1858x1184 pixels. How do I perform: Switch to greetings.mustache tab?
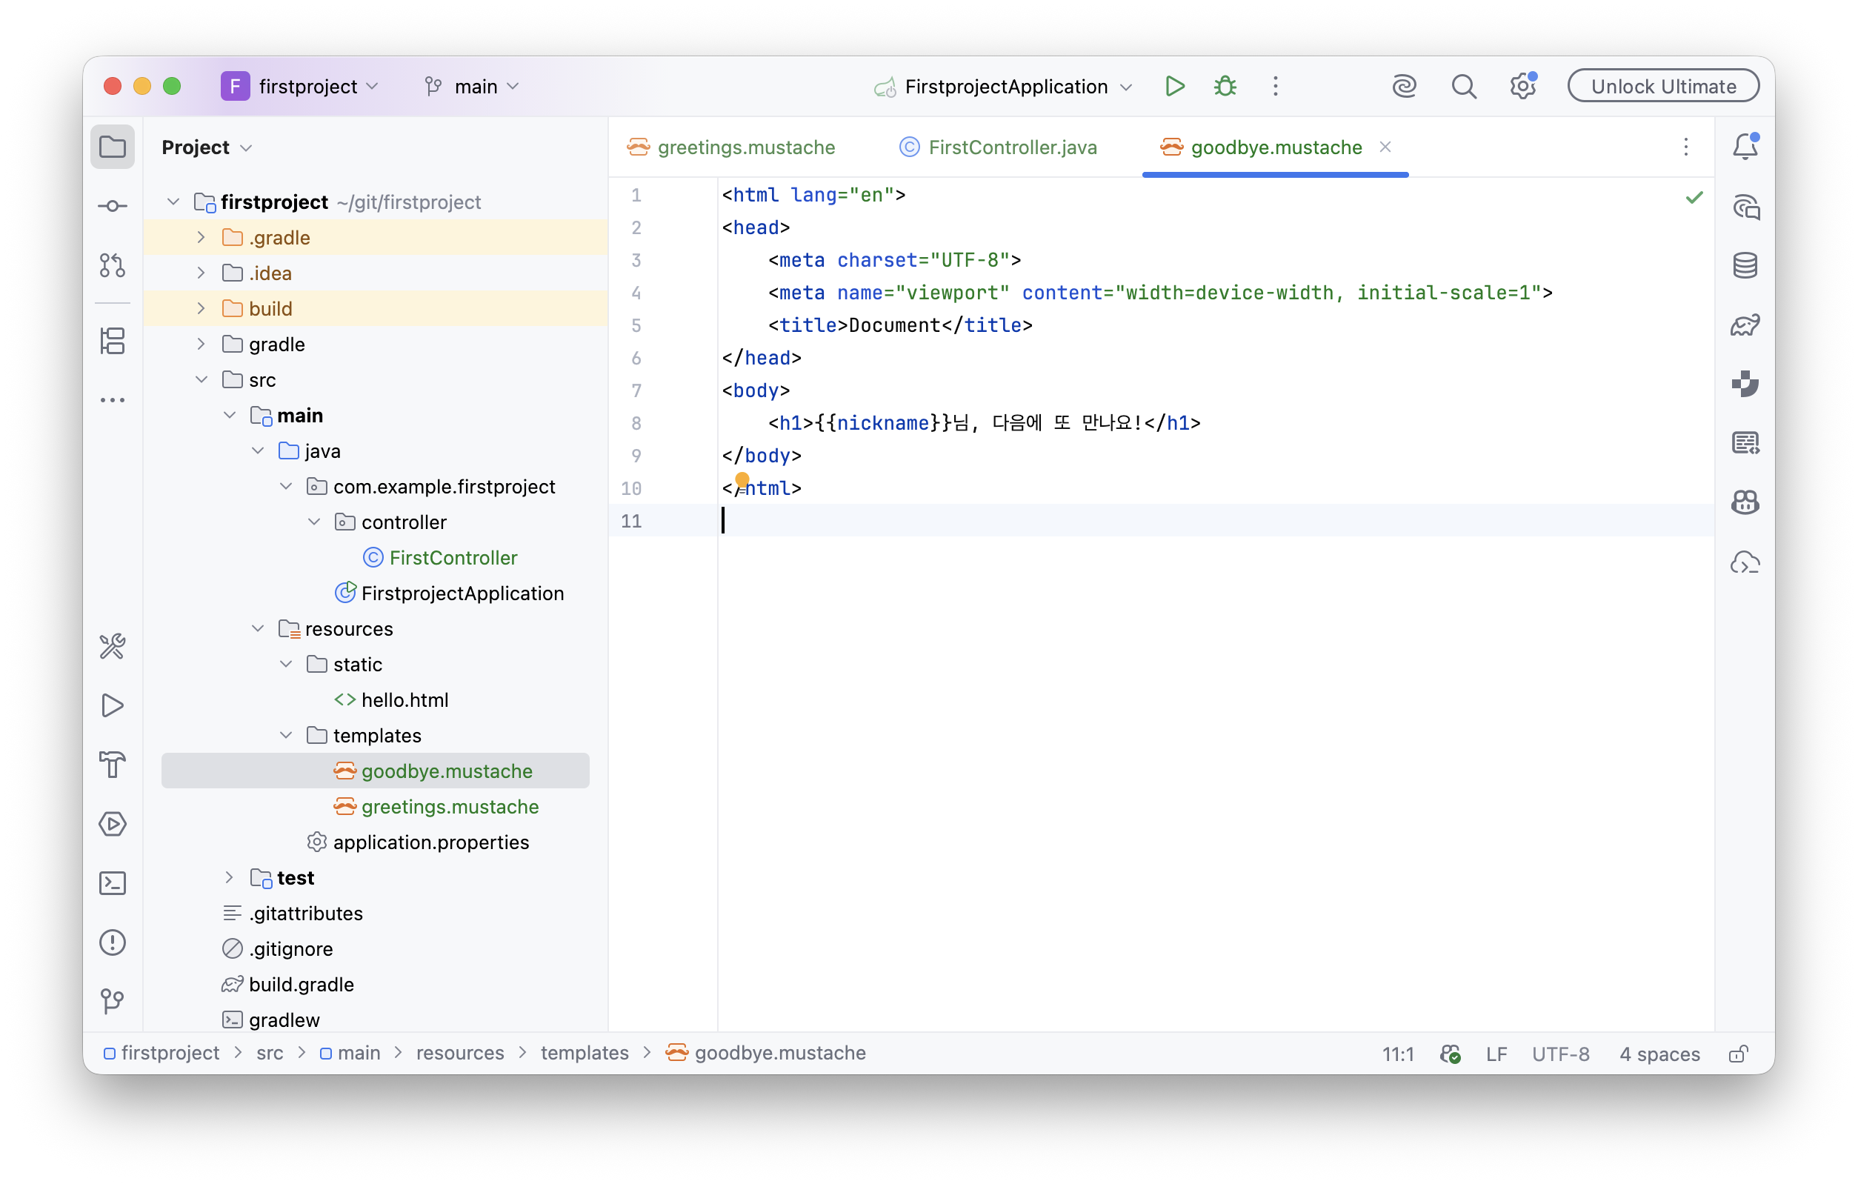[731, 147]
